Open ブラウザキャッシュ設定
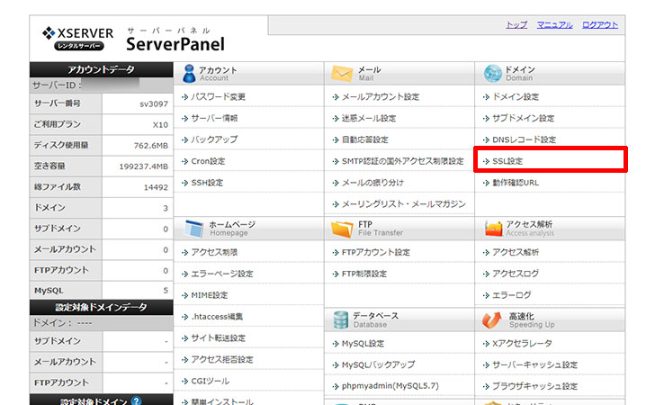The height and width of the screenshot is (405, 655). pyautogui.click(x=534, y=386)
